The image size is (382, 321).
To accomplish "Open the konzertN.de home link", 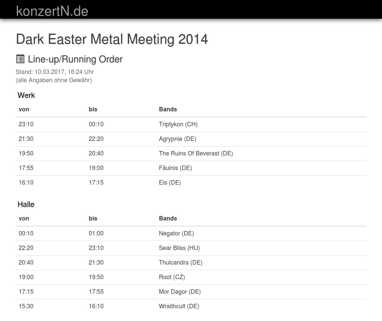I will [x=52, y=11].
